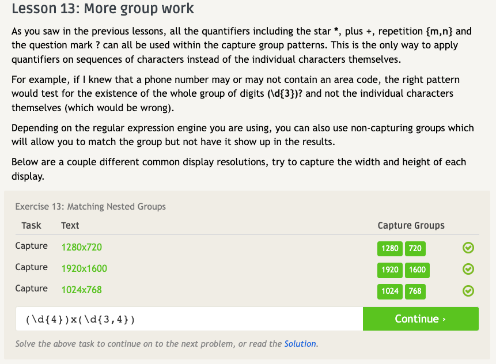496x364 pixels.
Task: Click the checkmark icon on 1024x768 row
Action: [468, 290]
